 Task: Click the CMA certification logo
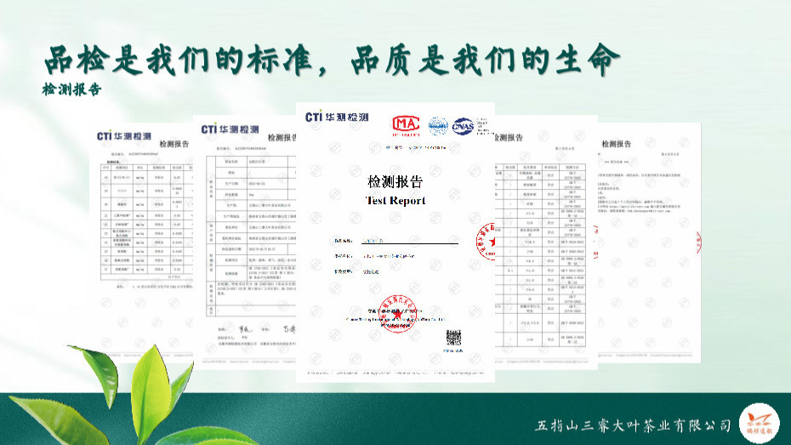click(x=406, y=126)
